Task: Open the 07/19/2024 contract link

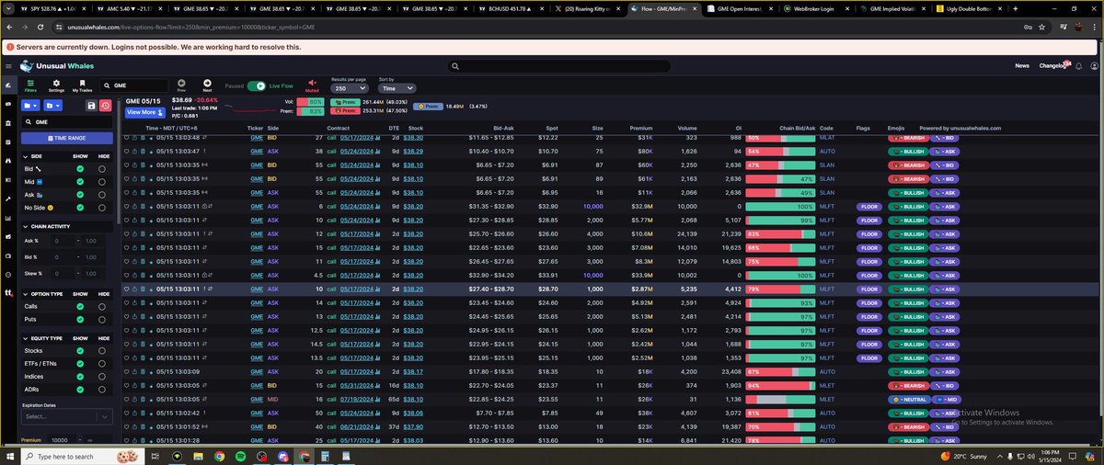Action: [357, 400]
